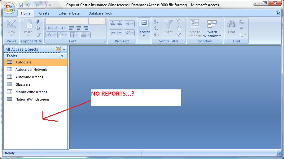Screen dimensions: 284x159
Task: Redo using Quick Access toolbar icon
Action: coord(38,5)
